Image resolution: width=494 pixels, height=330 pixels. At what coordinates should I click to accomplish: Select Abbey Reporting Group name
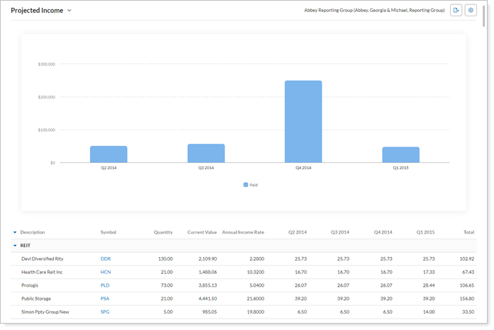(374, 11)
